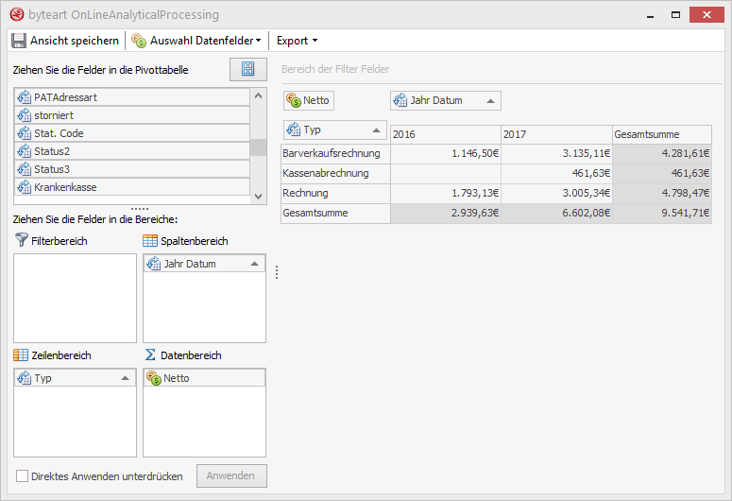Toggle sort on Typ pivot row header

(x=376, y=130)
